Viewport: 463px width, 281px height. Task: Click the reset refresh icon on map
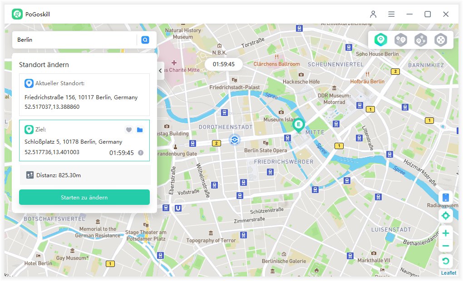coord(446,261)
